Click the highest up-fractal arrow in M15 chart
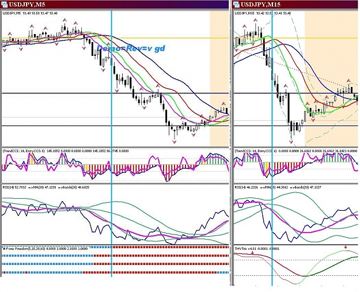The height and width of the screenshot is (292, 360). [x=255, y=20]
